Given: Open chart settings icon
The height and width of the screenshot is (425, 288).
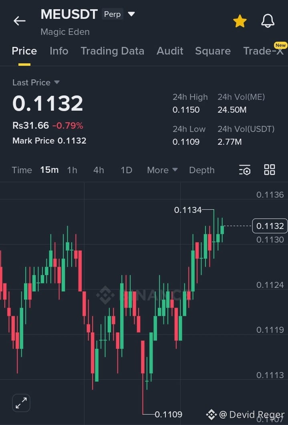Looking at the screenshot, I should click(x=245, y=170).
